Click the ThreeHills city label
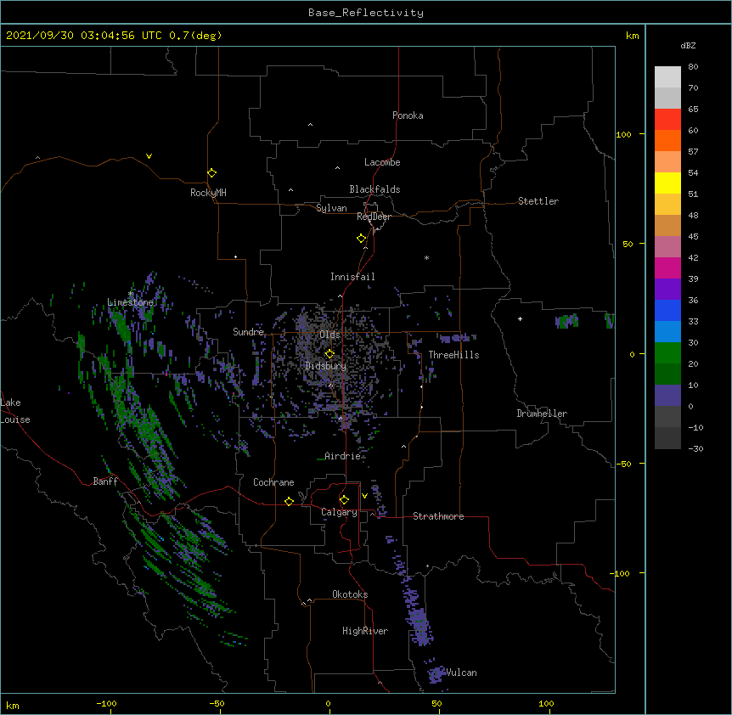The height and width of the screenshot is (715, 732). tap(453, 355)
